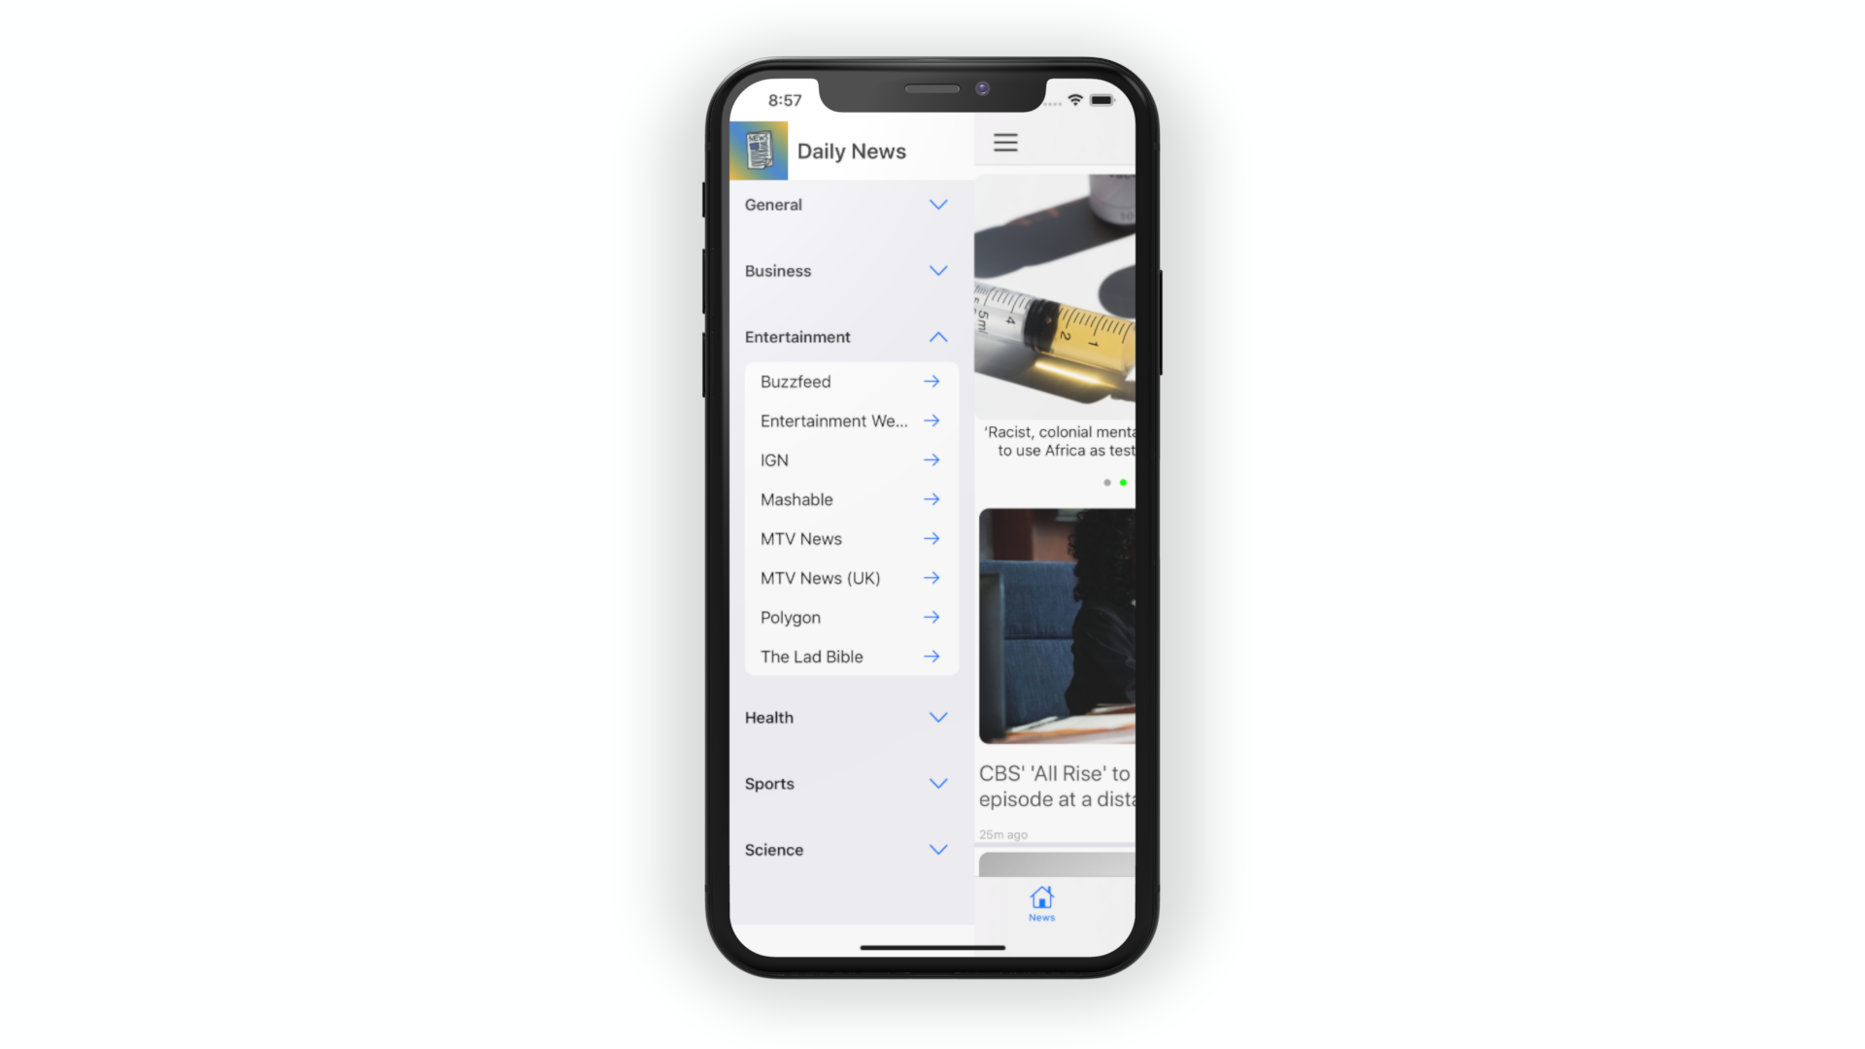Image resolution: width=1865 pixels, height=1049 pixels.
Task: Tap the Daily News app icon
Action: 756,149
